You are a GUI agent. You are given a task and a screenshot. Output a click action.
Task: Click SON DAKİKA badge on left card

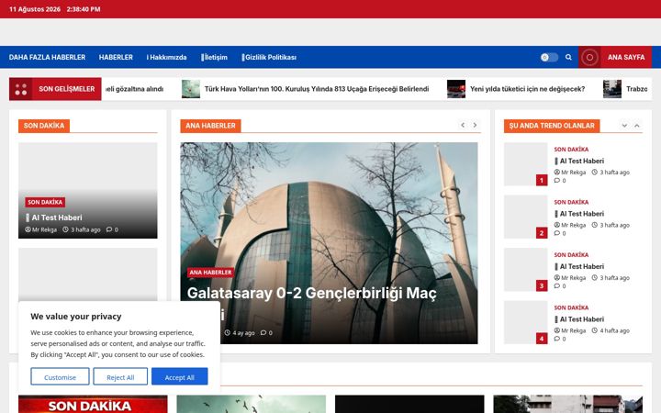45,202
